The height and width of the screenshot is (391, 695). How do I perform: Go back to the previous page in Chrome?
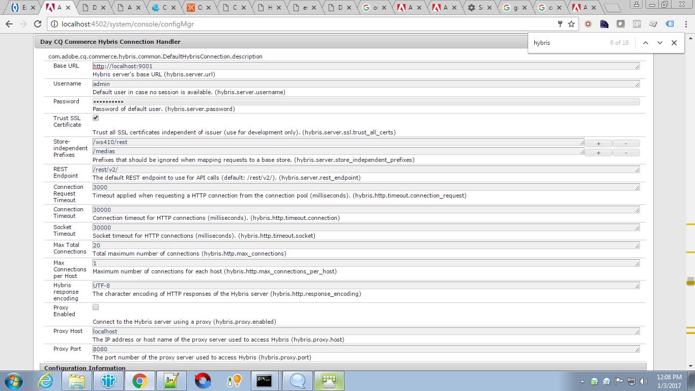coord(9,24)
